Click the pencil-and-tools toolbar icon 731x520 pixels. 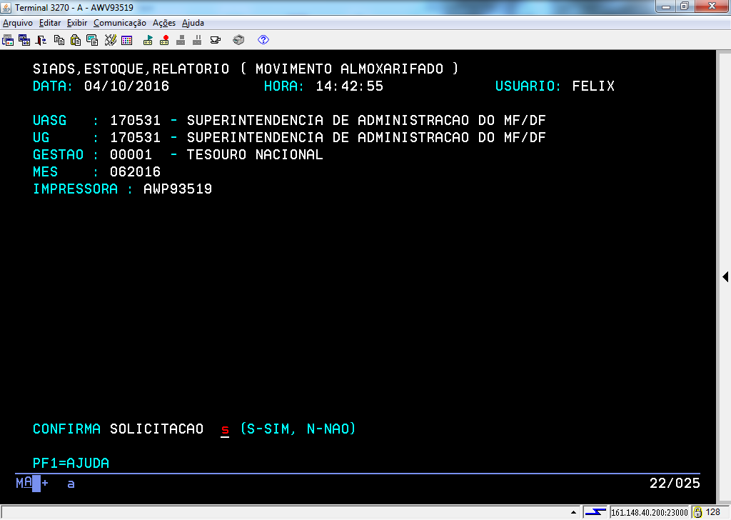pos(110,40)
